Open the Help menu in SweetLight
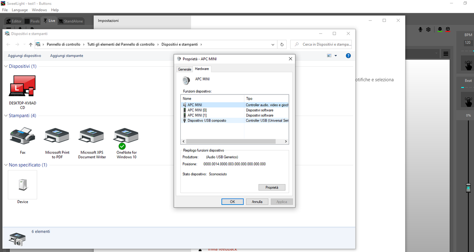Screen dimensions: 474x252 pos(55,10)
